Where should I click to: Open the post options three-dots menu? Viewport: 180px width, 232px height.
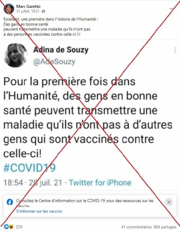pos(172,9)
